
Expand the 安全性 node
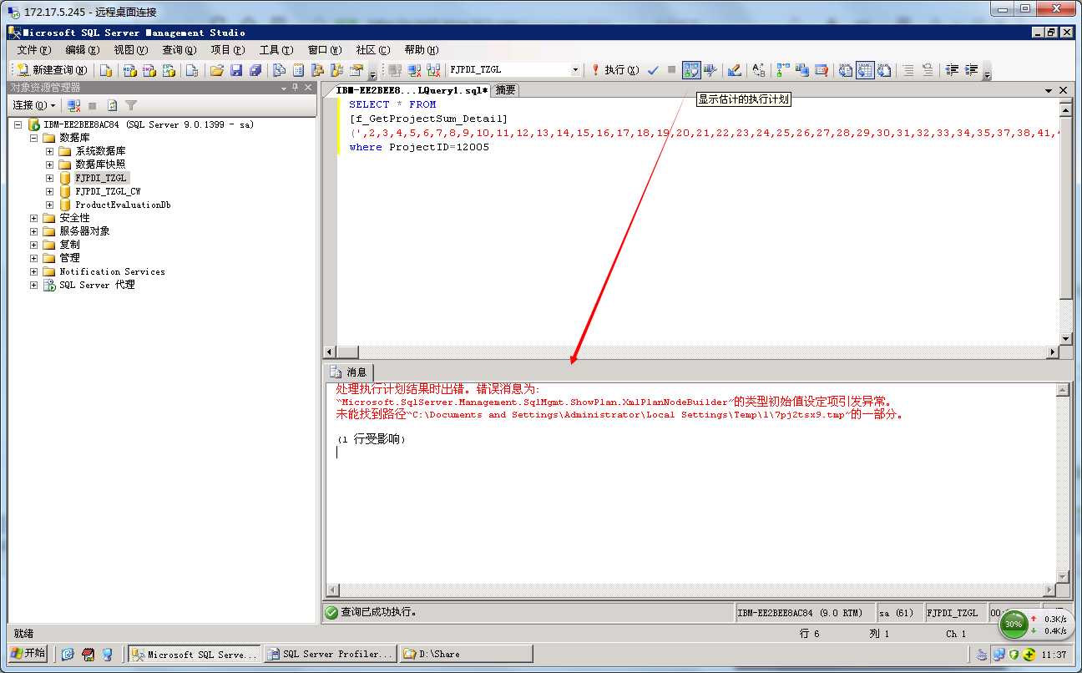(x=34, y=218)
